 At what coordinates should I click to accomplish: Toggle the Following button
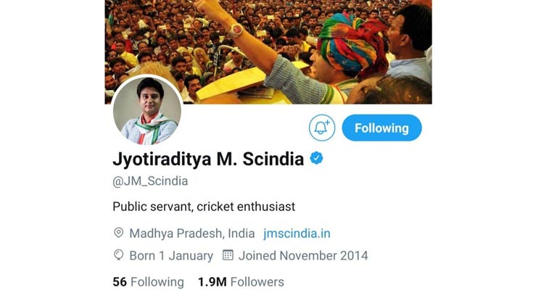click(x=382, y=128)
